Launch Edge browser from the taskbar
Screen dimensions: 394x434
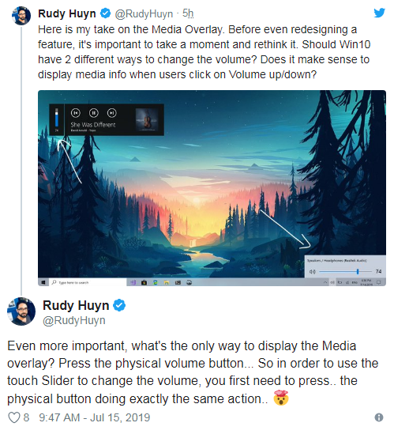[156, 282]
